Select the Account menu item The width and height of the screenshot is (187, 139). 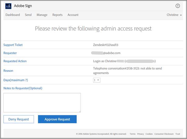pos(73,15)
